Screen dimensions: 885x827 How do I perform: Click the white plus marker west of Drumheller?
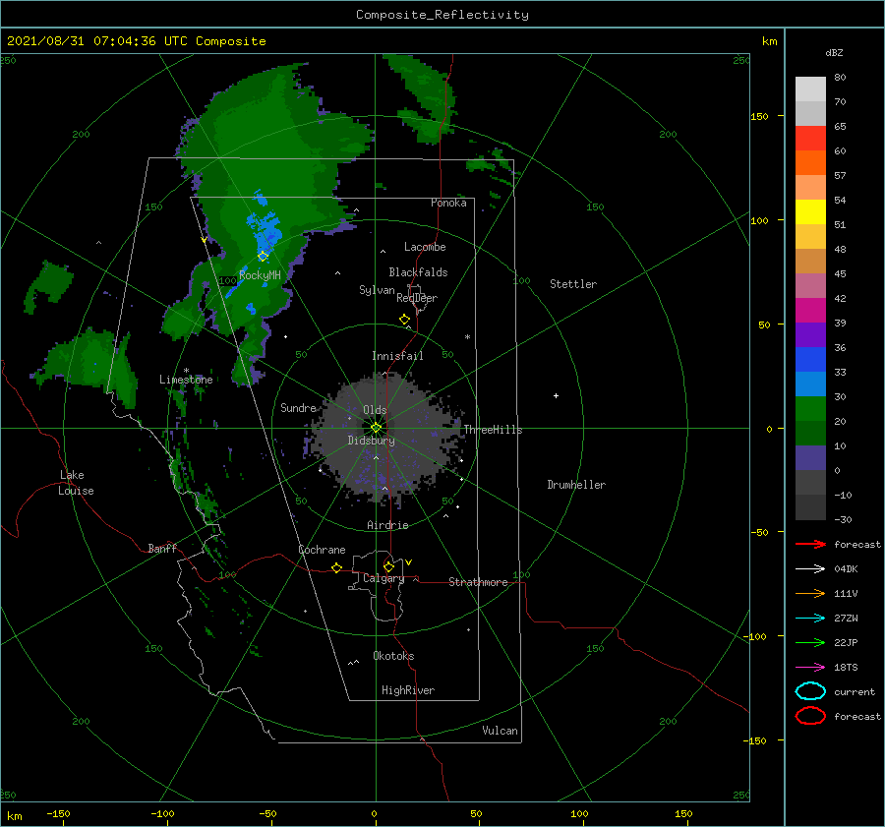click(556, 395)
